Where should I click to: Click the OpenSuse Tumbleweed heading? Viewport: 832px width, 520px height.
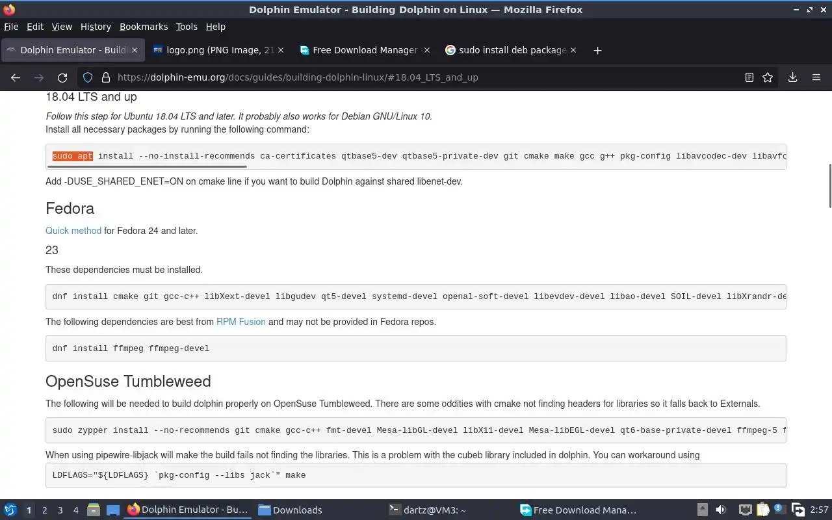click(x=128, y=382)
